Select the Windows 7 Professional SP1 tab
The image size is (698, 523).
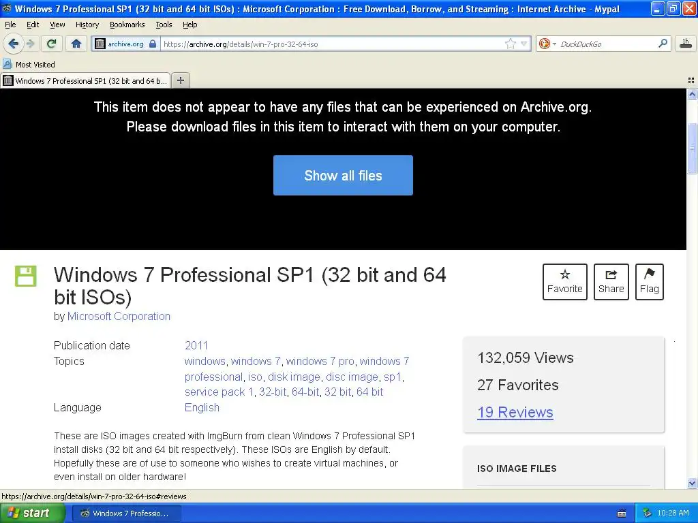(x=85, y=80)
